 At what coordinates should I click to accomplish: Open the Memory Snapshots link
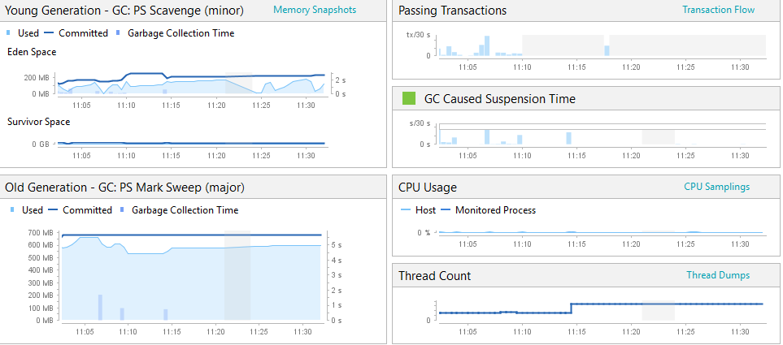[x=315, y=10]
